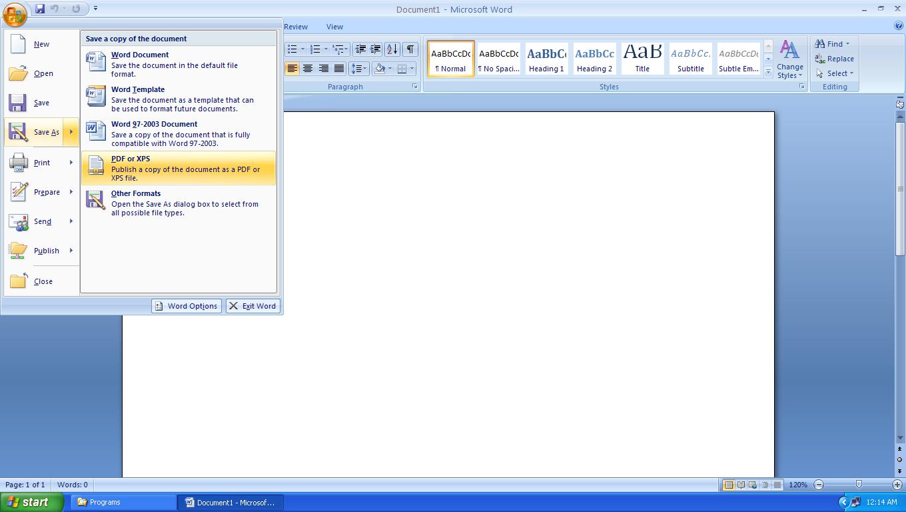This screenshot has height=512, width=906.
Task: Open Microsoft Word Help icon
Action: tap(899, 26)
